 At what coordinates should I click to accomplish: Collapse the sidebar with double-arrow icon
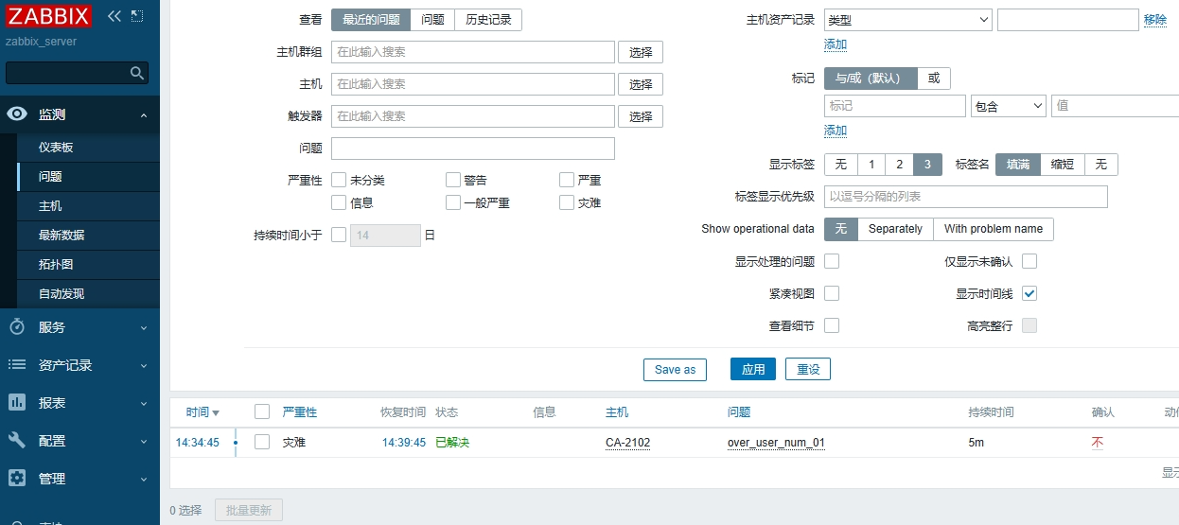[114, 16]
